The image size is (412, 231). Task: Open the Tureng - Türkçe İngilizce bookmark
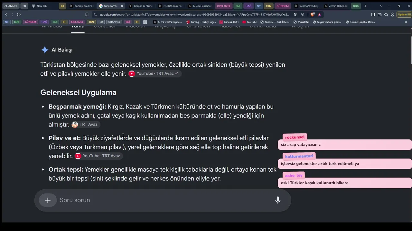(x=201, y=22)
